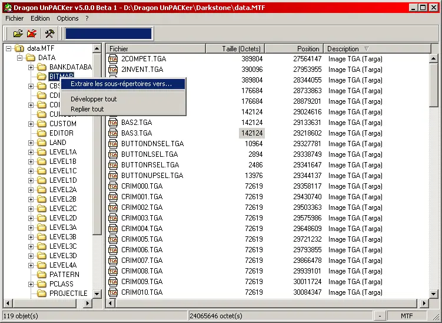Click the PATTERN folder icon
This screenshot has height=323, width=442.
(x=41, y=275)
